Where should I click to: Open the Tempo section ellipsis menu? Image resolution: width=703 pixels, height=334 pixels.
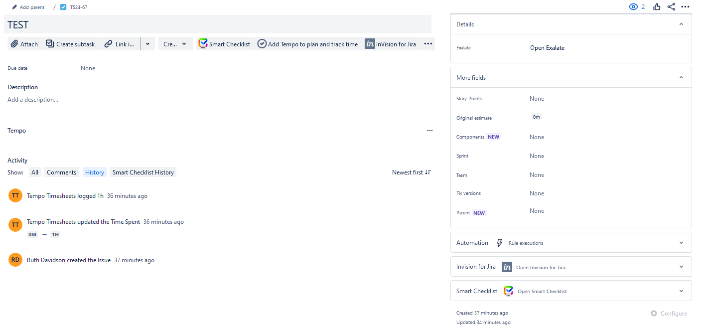[430, 131]
